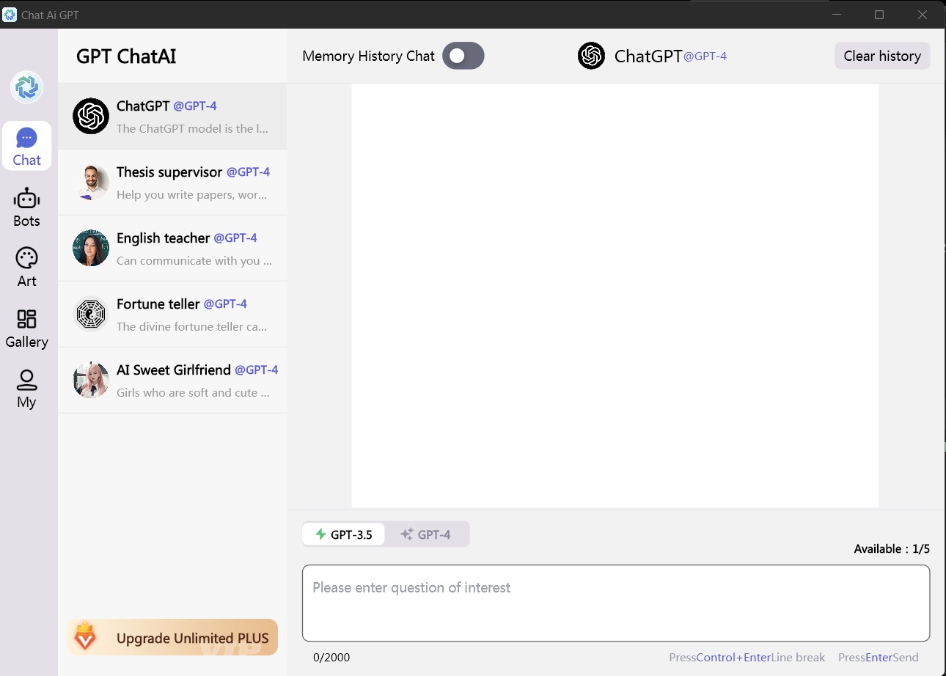The image size is (946, 676).
Task: Select the Bots icon in the sidebar
Action: click(x=26, y=206)
